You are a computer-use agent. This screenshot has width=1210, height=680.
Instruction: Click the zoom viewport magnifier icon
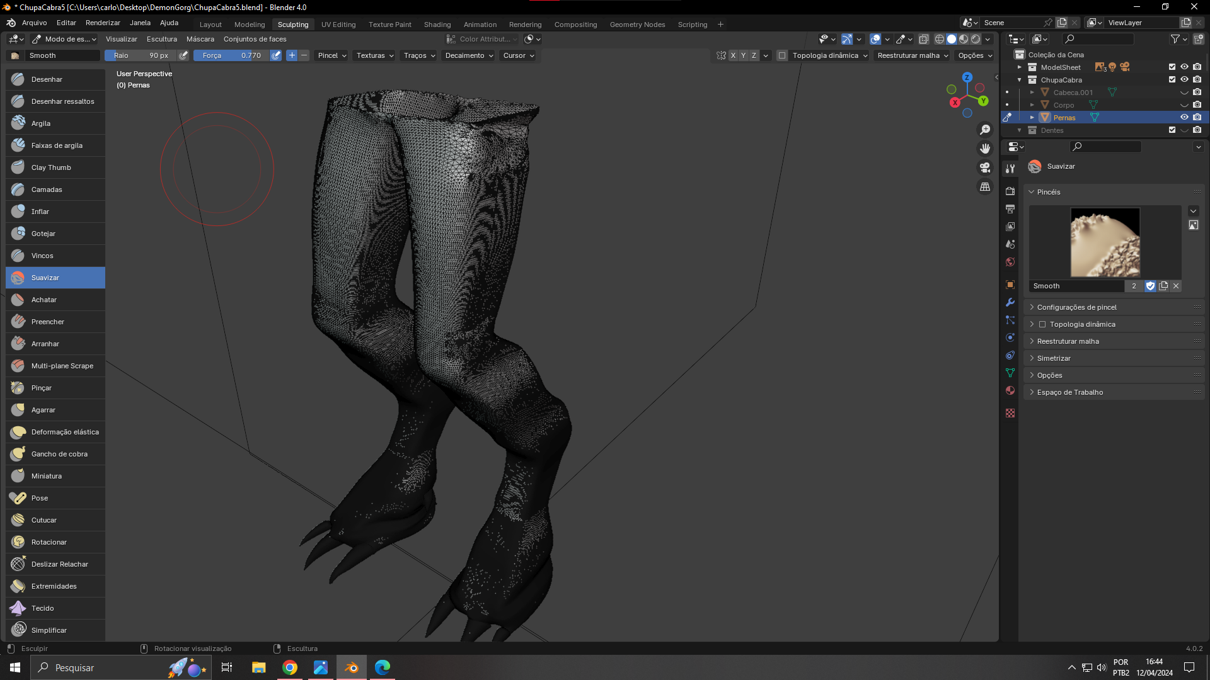984,130
